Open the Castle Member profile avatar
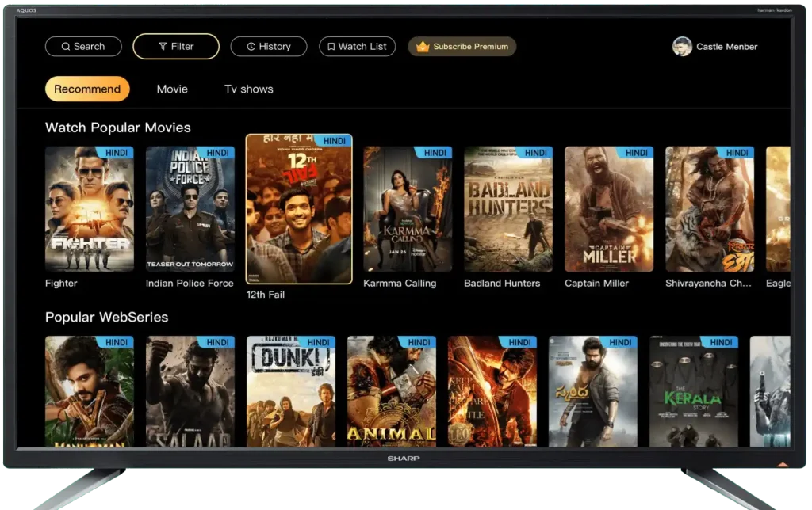Image resolution: width=812 pixels, height=510 pixels. coord(682,47)
